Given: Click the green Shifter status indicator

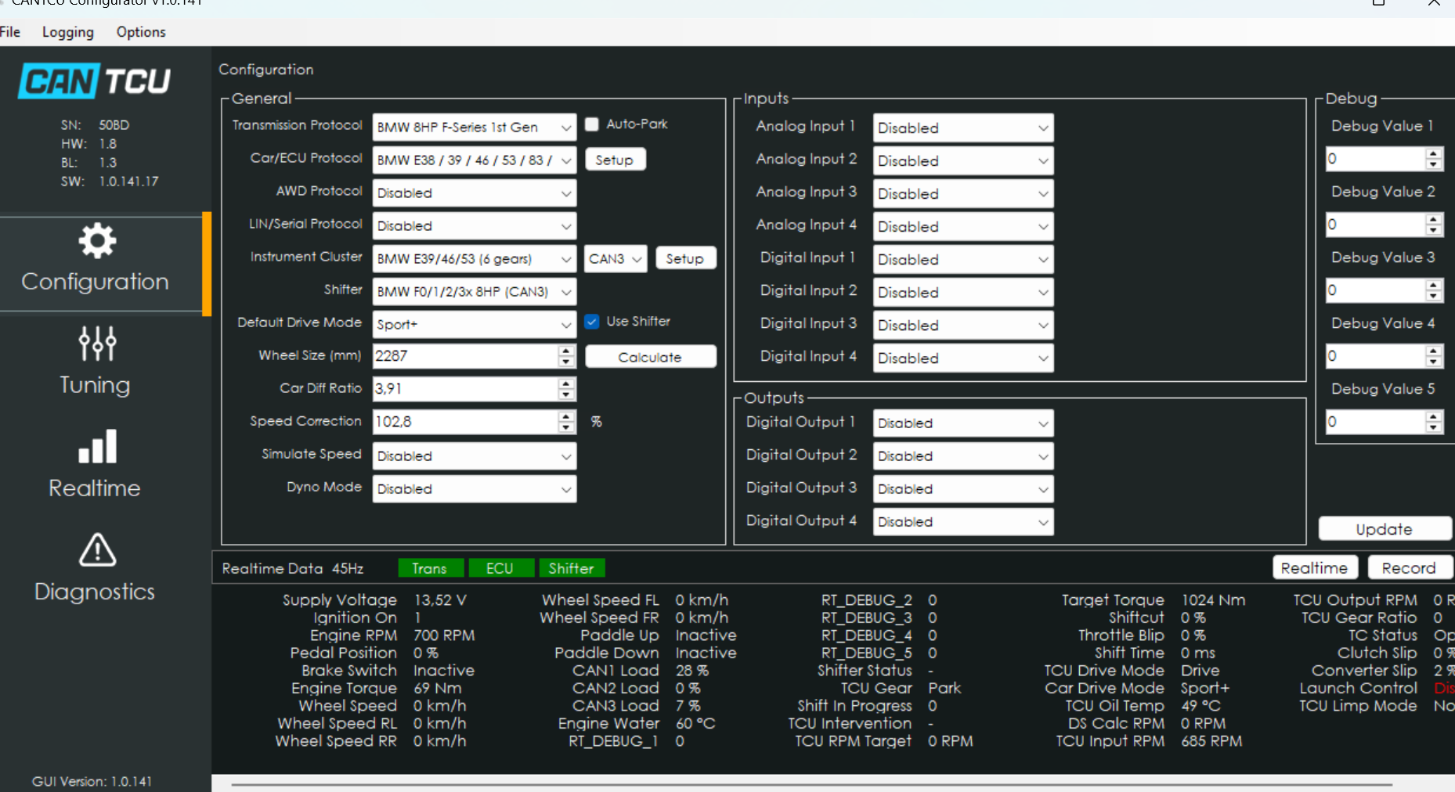Looking at the screenshot, I should click(x=571, y=568).
